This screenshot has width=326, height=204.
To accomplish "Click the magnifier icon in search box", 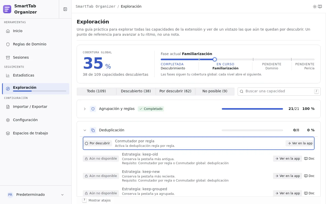I will tap(242, 91).
